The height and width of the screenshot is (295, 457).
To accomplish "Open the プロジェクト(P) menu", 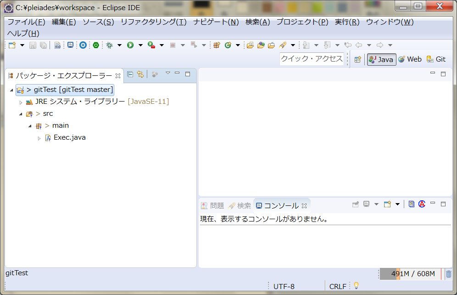I will (302, 22).
